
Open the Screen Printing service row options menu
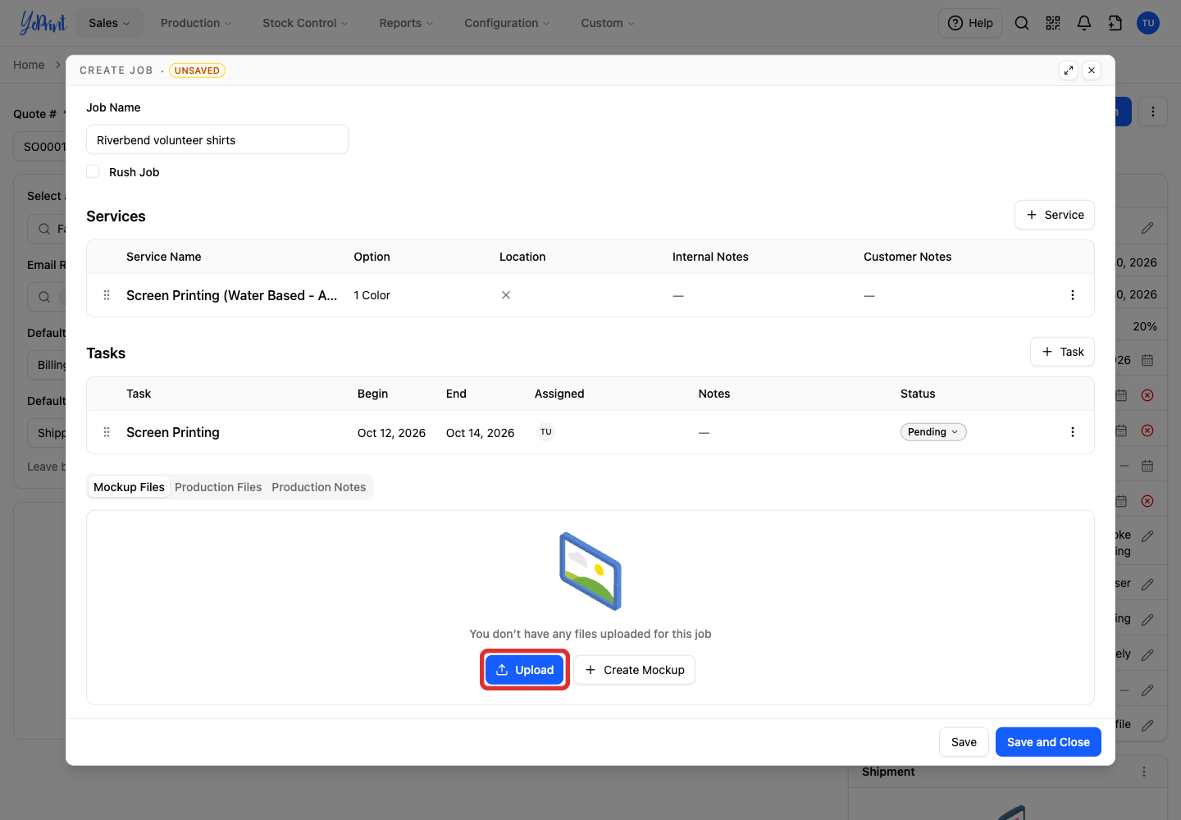(1073, 295)
